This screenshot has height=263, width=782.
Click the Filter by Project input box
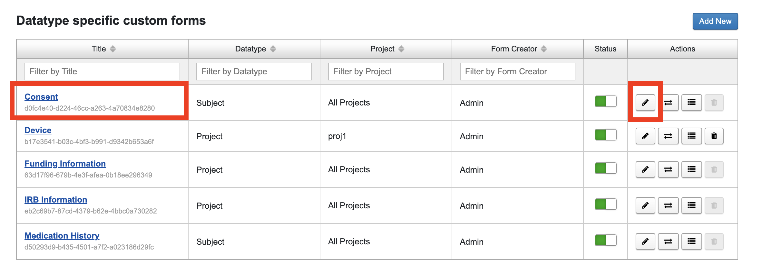(385, 71)
